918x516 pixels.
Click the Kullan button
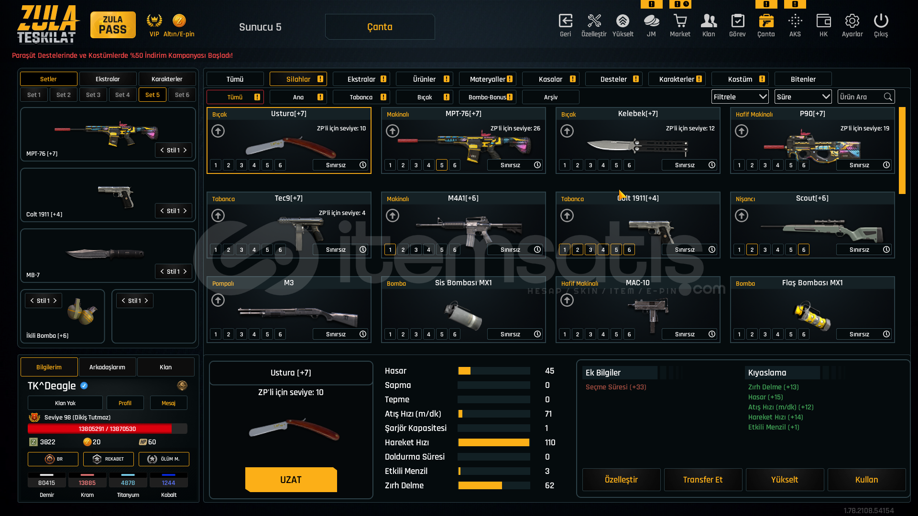click(866, 480)
